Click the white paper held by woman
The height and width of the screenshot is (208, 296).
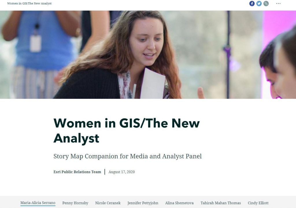[153, 84]
